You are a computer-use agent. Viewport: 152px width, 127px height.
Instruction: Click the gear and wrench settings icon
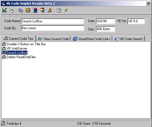coord(28,10)
